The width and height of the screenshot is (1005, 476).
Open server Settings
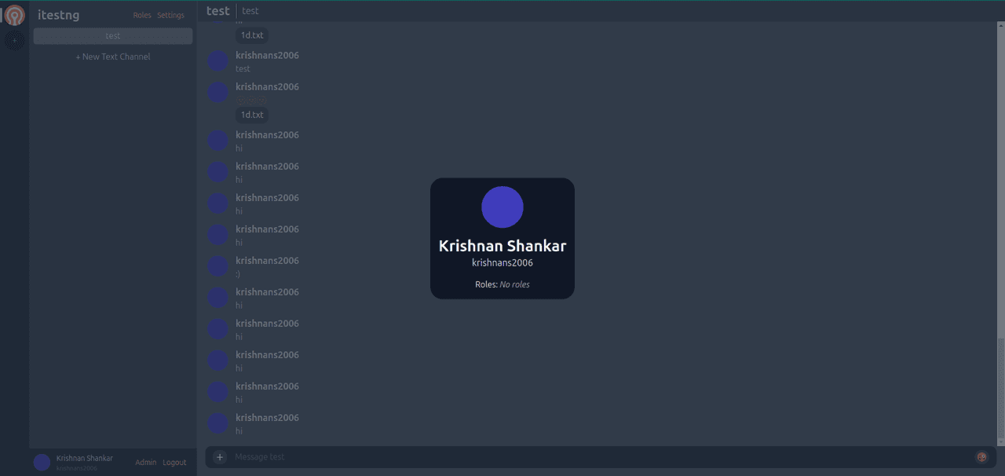[170, 16]
